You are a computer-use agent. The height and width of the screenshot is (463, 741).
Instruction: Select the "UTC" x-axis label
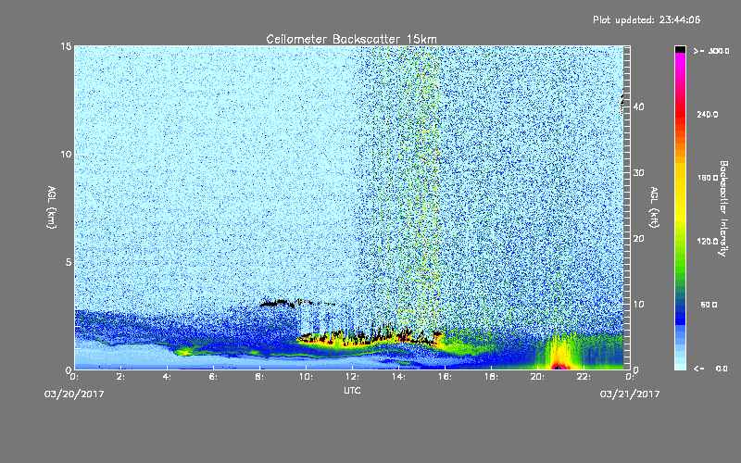click(352, 390)
